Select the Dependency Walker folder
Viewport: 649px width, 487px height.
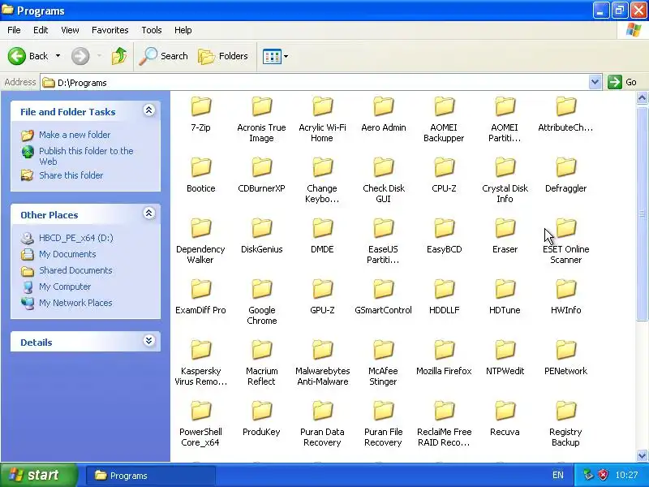coord(200,241)
